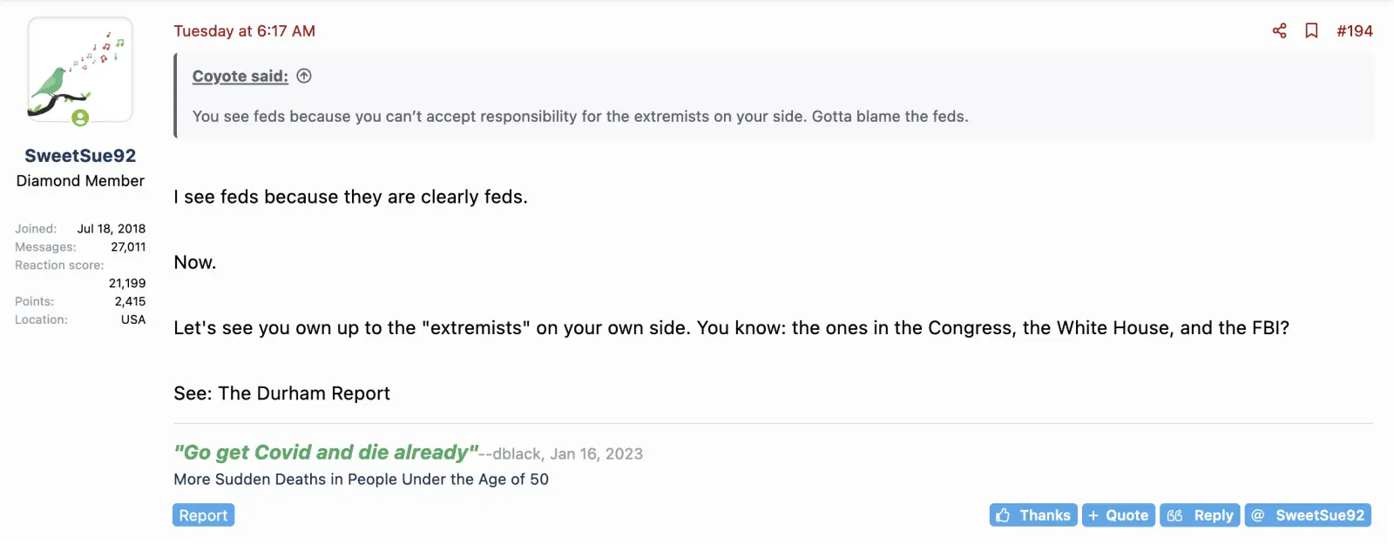
Task: Open post number #194 permalink
Action: [1354, 31]
